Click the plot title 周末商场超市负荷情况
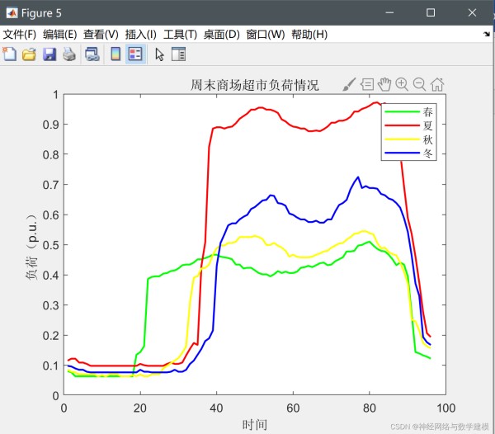Screen dimensions: 495x434 tap(255, 85)
